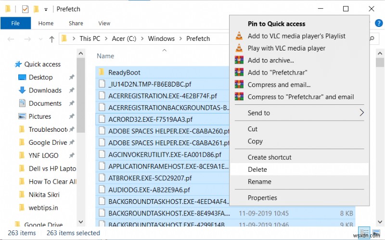Choose Delete from the context menu
Image resolution: width=385 pixels, height=240 pixels.
pyautogui.click(x=257, y=169)
